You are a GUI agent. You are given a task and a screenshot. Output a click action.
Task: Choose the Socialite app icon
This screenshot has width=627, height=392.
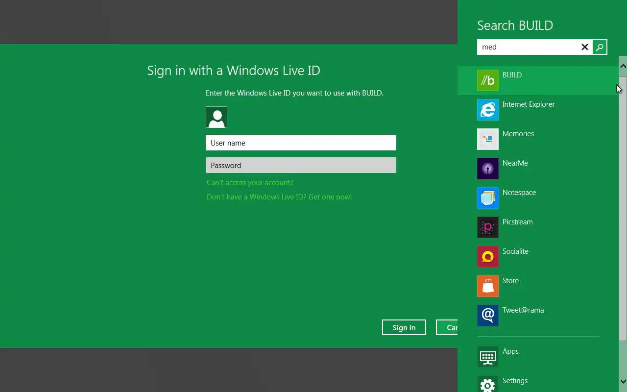[488, 257]
